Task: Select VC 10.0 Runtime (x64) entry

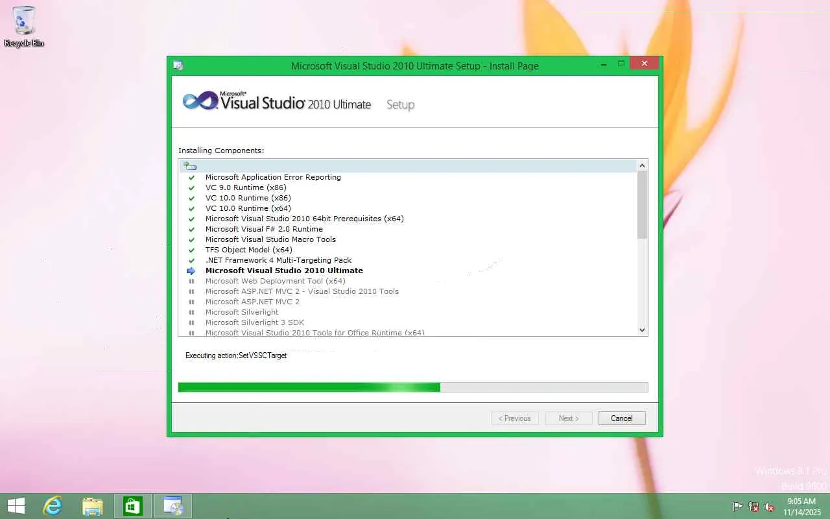Action: pyautogui.click(x=248, y=208)
